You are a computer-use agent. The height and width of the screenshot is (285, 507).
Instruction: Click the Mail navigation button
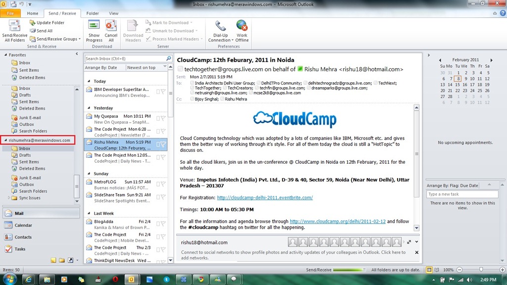click(41, 213)
